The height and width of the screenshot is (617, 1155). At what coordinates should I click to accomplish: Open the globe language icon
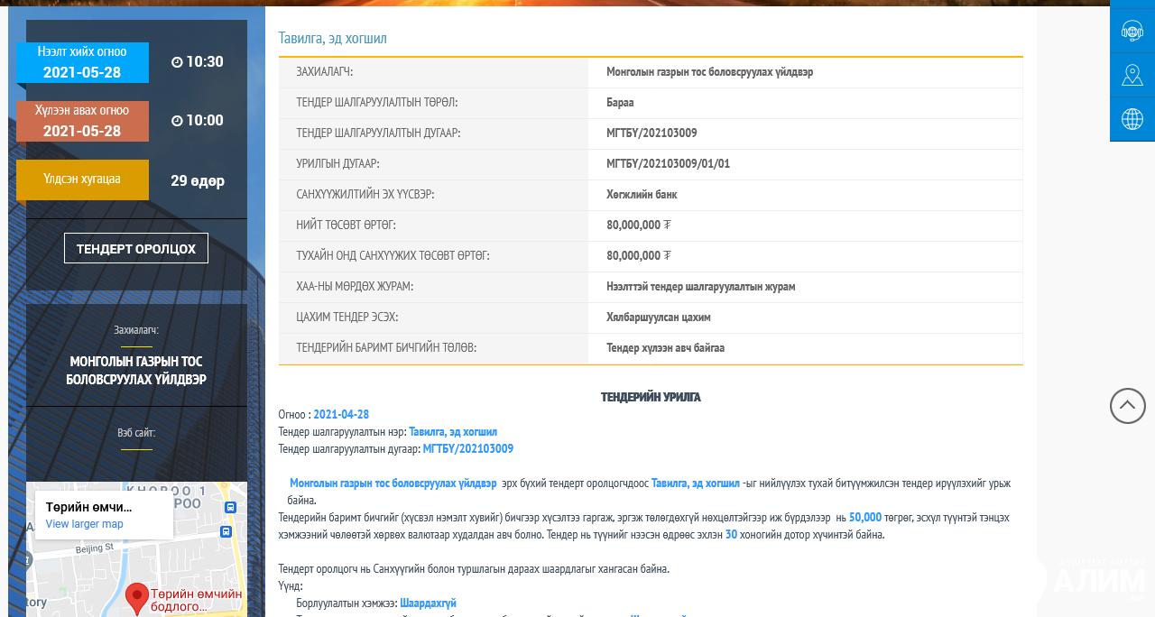click(1132, 119)
